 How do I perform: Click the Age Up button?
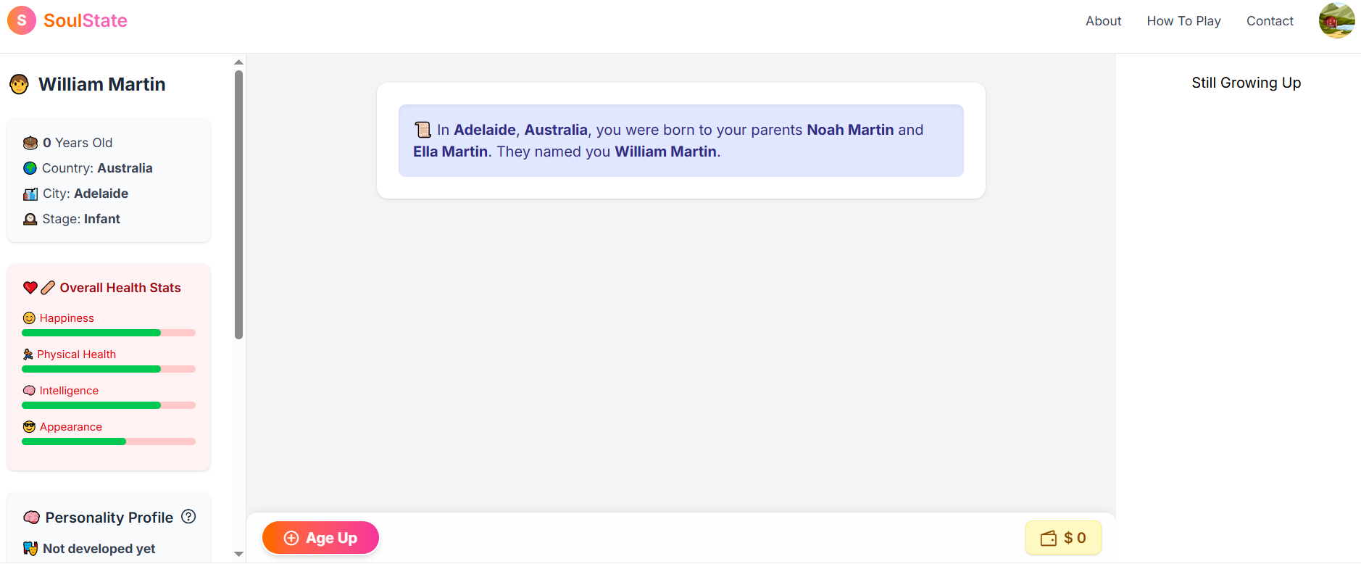320,538
